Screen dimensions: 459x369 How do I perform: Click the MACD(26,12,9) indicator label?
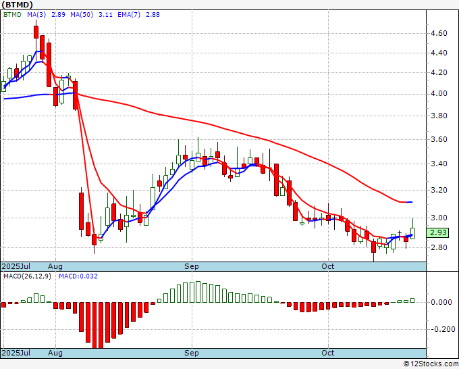(x=27, y=276)
